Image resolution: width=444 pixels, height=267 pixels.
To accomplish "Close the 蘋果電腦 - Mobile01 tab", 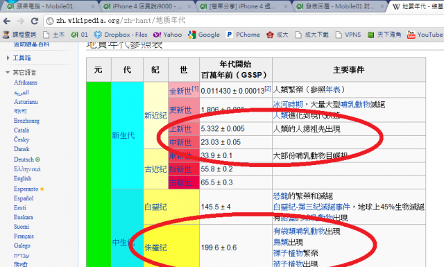I will pos(92,6).
